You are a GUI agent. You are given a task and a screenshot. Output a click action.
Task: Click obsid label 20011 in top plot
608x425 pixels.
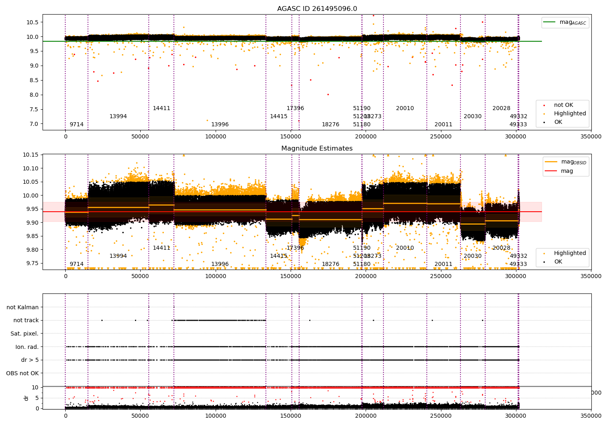(443, 125)
